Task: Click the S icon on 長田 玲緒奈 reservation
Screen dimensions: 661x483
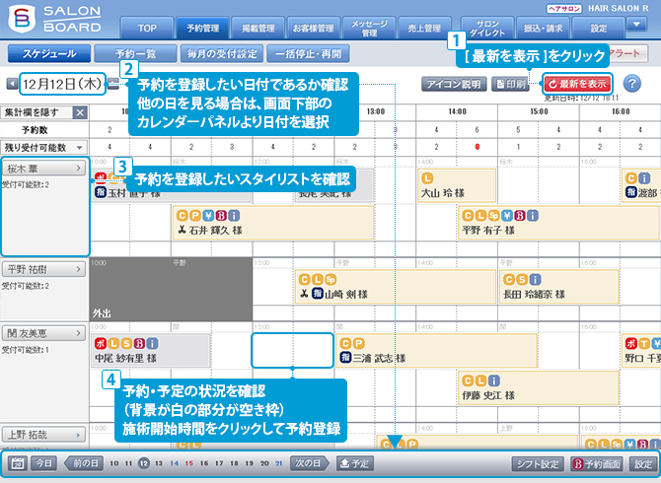Action: click(522, 280)
